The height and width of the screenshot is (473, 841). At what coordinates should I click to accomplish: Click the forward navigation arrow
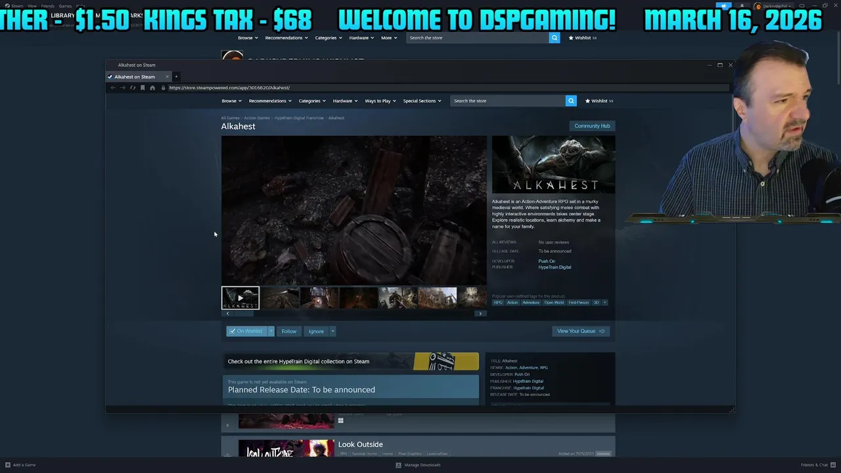(x=122, y=87)
